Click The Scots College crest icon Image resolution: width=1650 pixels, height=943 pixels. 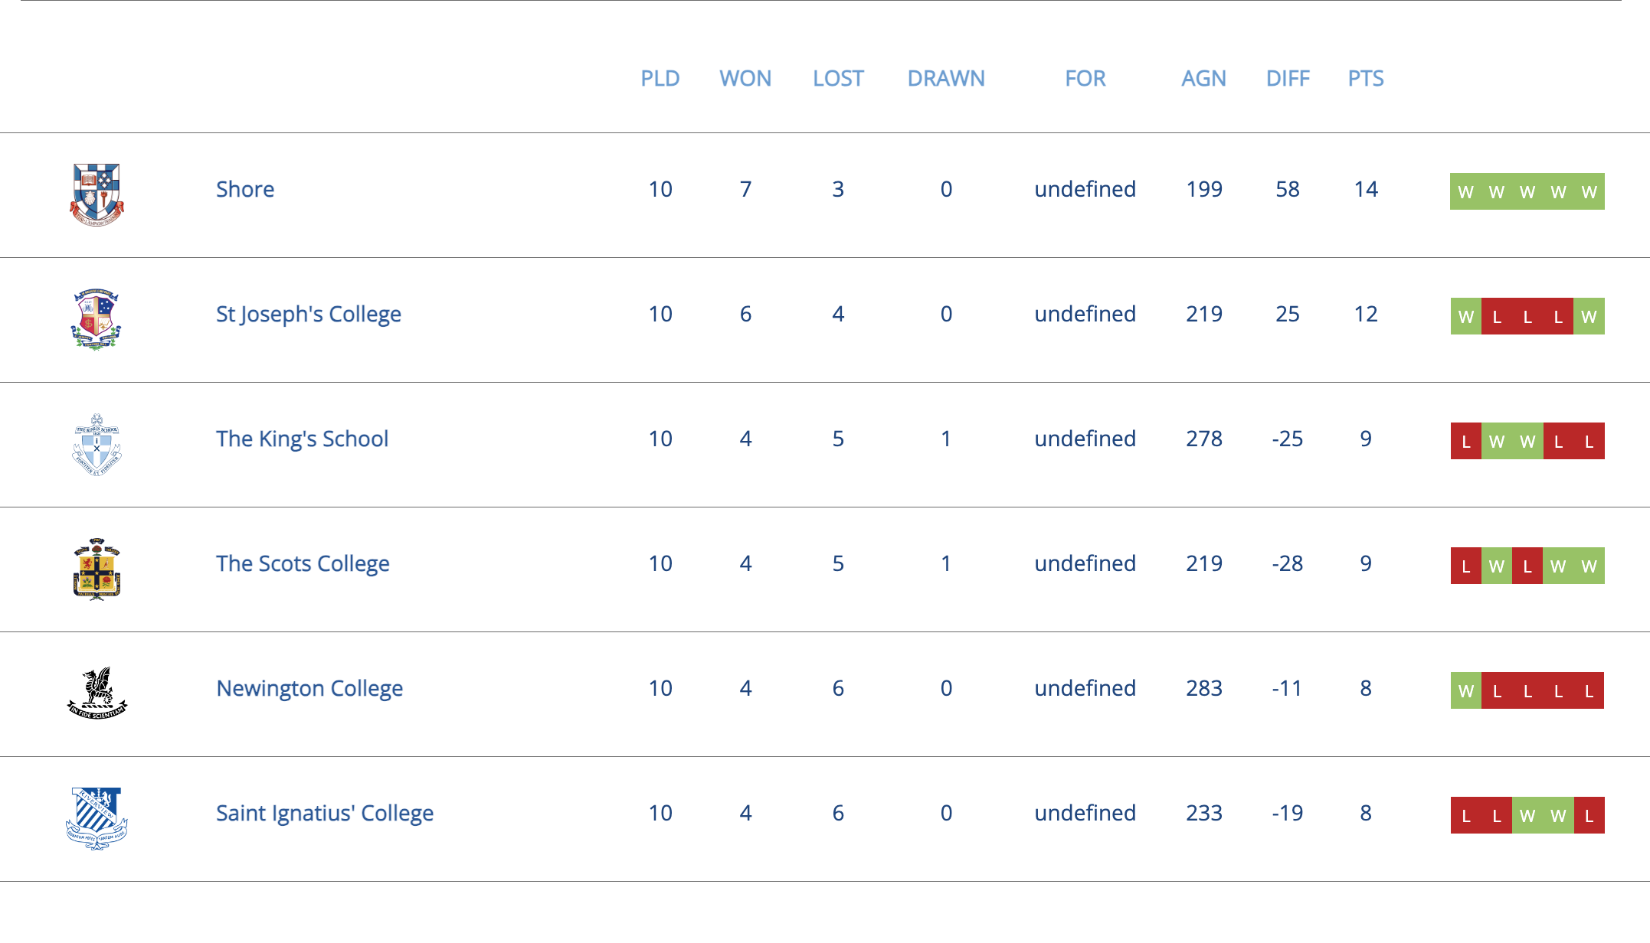tap(97, 569)
